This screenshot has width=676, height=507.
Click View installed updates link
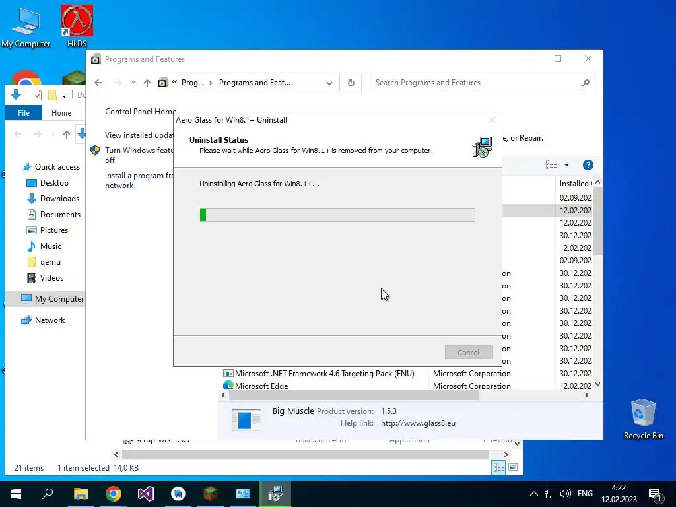(139, 135)
